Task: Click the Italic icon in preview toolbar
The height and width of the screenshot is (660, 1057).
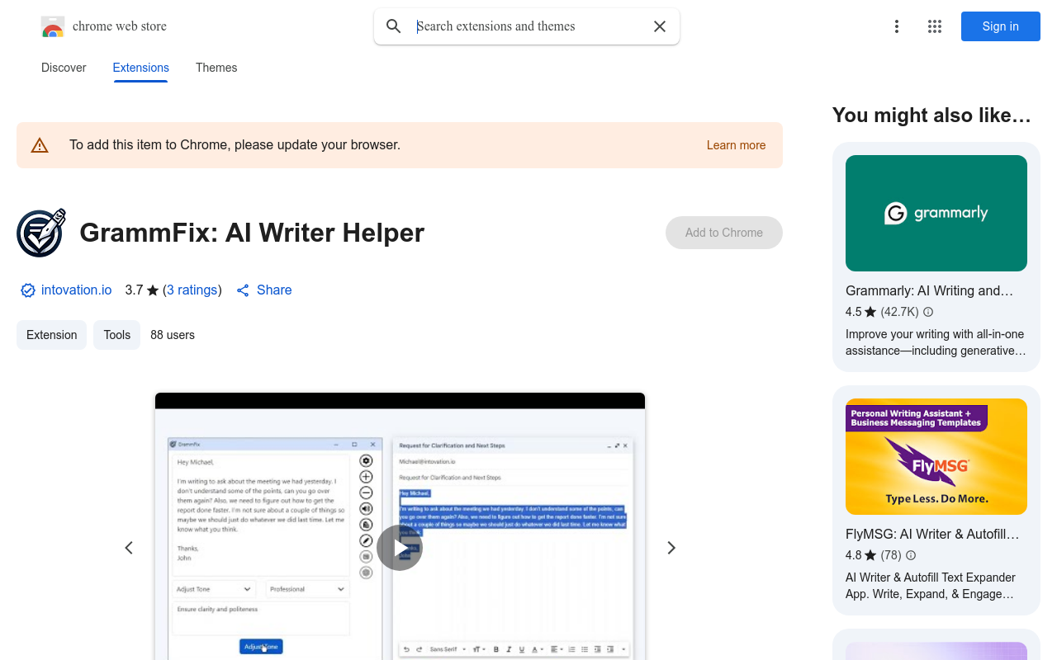Action: [x=509, y=649]
